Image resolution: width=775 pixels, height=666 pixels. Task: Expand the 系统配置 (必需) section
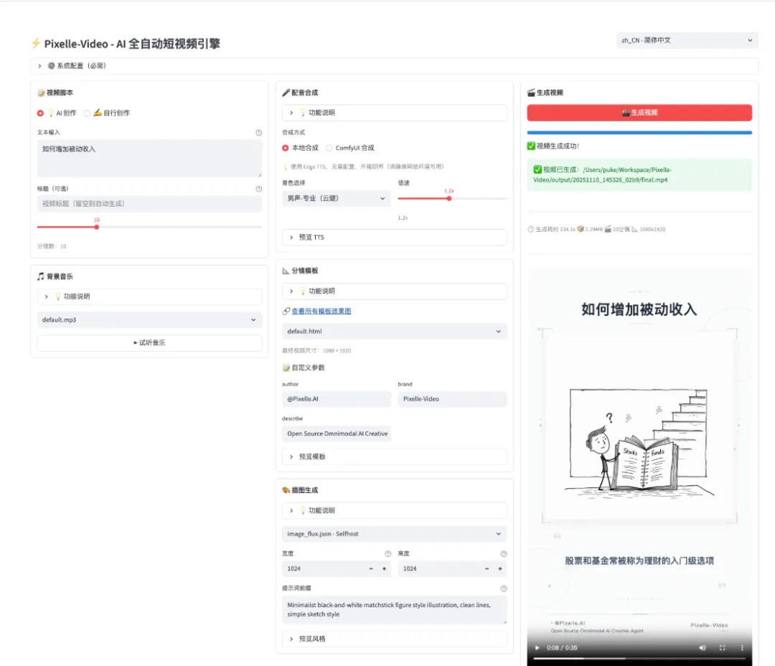point(395,66)
